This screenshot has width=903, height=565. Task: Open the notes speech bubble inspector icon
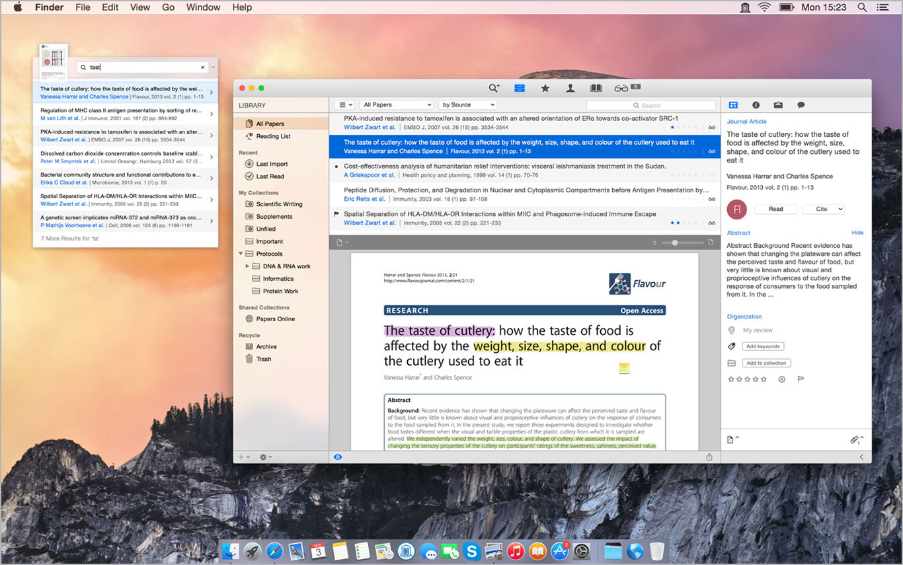click(x=801, y=105)
